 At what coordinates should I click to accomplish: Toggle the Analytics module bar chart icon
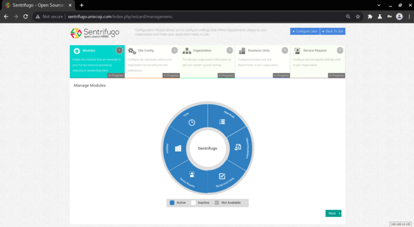[178, 148]
